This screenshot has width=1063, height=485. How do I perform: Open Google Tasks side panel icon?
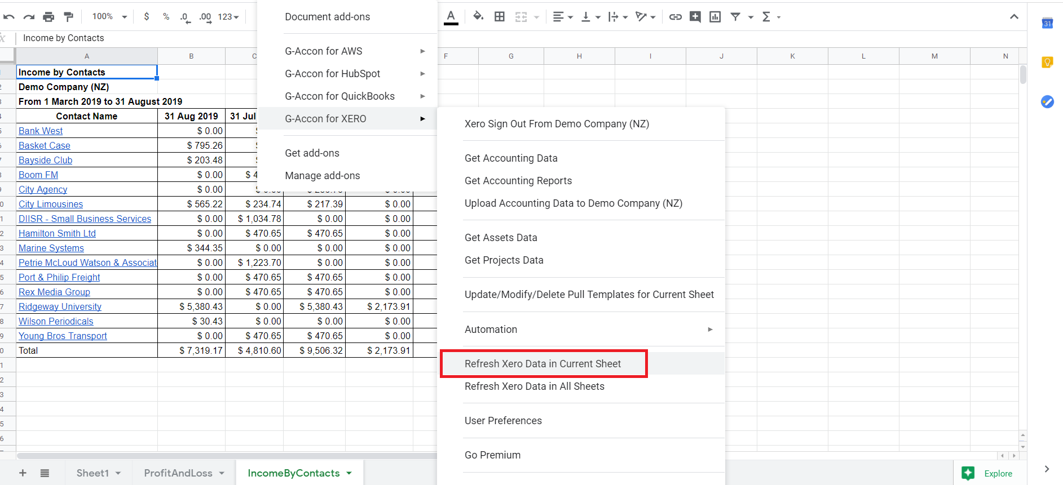pyautogui.click(x=1047, y=101)
